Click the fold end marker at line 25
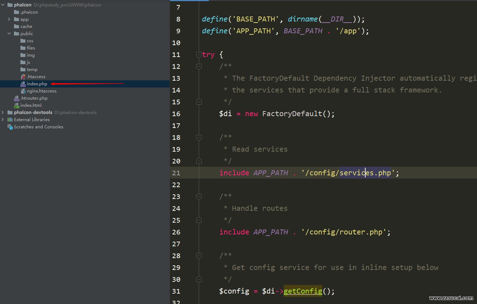Image resolution: width=477 pixels, height=304 pixels. point(199,220)
